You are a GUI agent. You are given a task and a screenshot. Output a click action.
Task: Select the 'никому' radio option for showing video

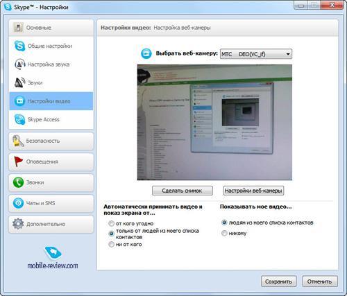224,233
